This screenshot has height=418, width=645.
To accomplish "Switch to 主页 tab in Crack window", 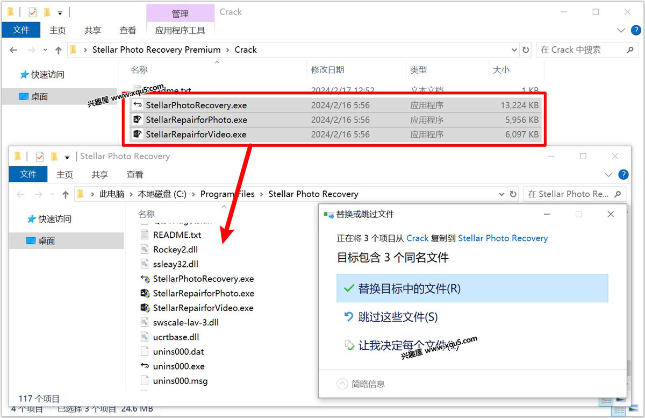I will (58, 30).
